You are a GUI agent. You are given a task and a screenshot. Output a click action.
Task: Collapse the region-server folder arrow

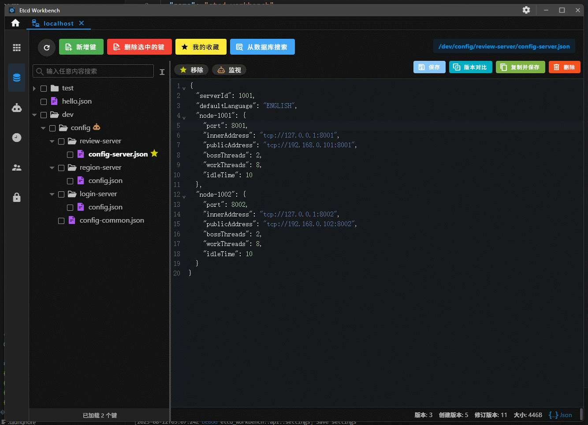(52, 168)
